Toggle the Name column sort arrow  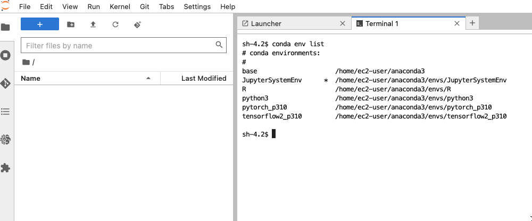click(x=148, y=78)
